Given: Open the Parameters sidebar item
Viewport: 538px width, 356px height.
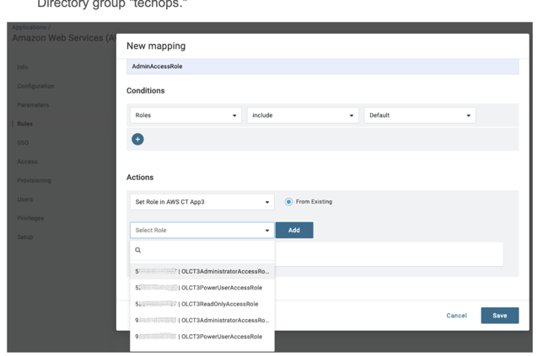Looking at the screenshot, I should pos(33,104).
